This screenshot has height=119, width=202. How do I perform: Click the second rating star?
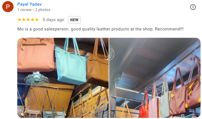coord(24,20)
